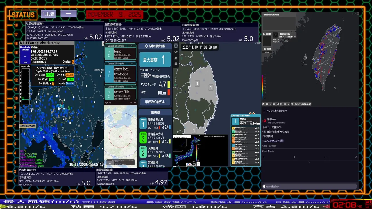Click warning triangle icon in quake map sidebar
Screen dimensions: 372x209
176,57
